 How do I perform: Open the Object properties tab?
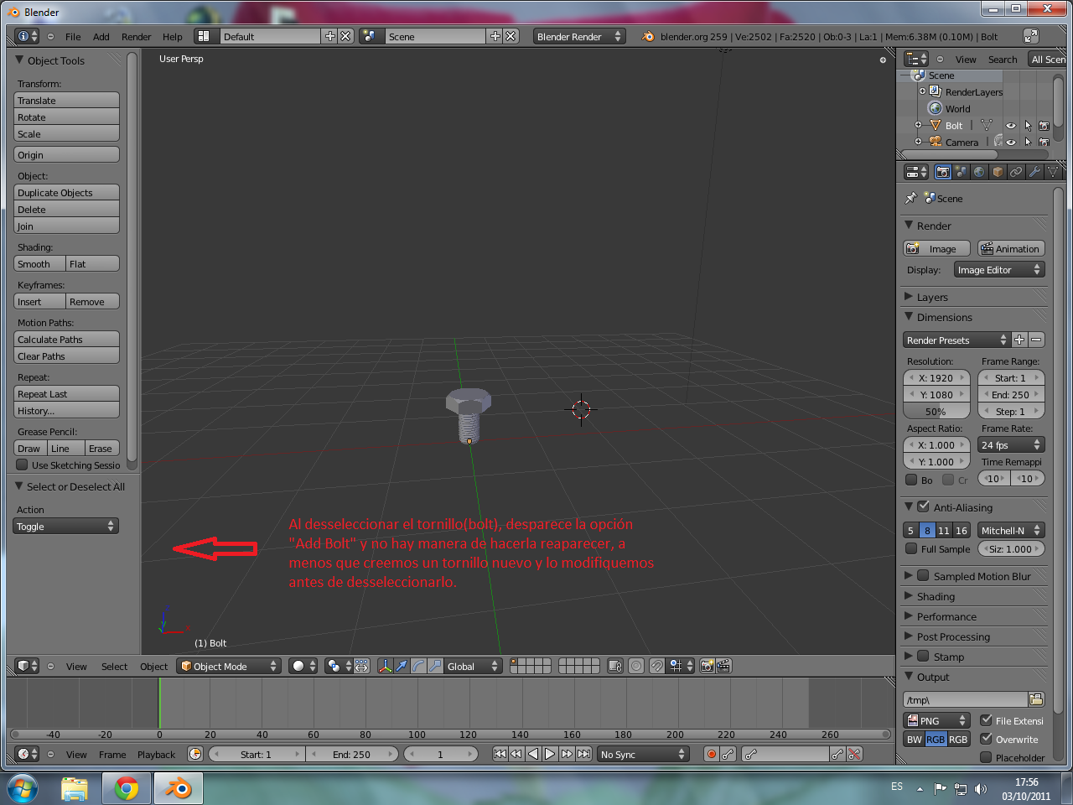tap(998, 172)
